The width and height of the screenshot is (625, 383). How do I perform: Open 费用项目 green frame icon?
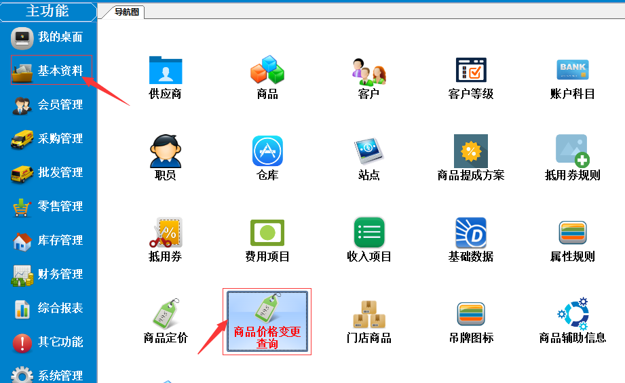pyautogui.click(x=267, y=240)
